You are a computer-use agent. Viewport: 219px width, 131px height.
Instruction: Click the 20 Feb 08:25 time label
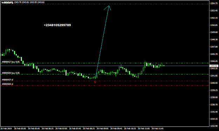pyautogui.click(x=89, y=129)
